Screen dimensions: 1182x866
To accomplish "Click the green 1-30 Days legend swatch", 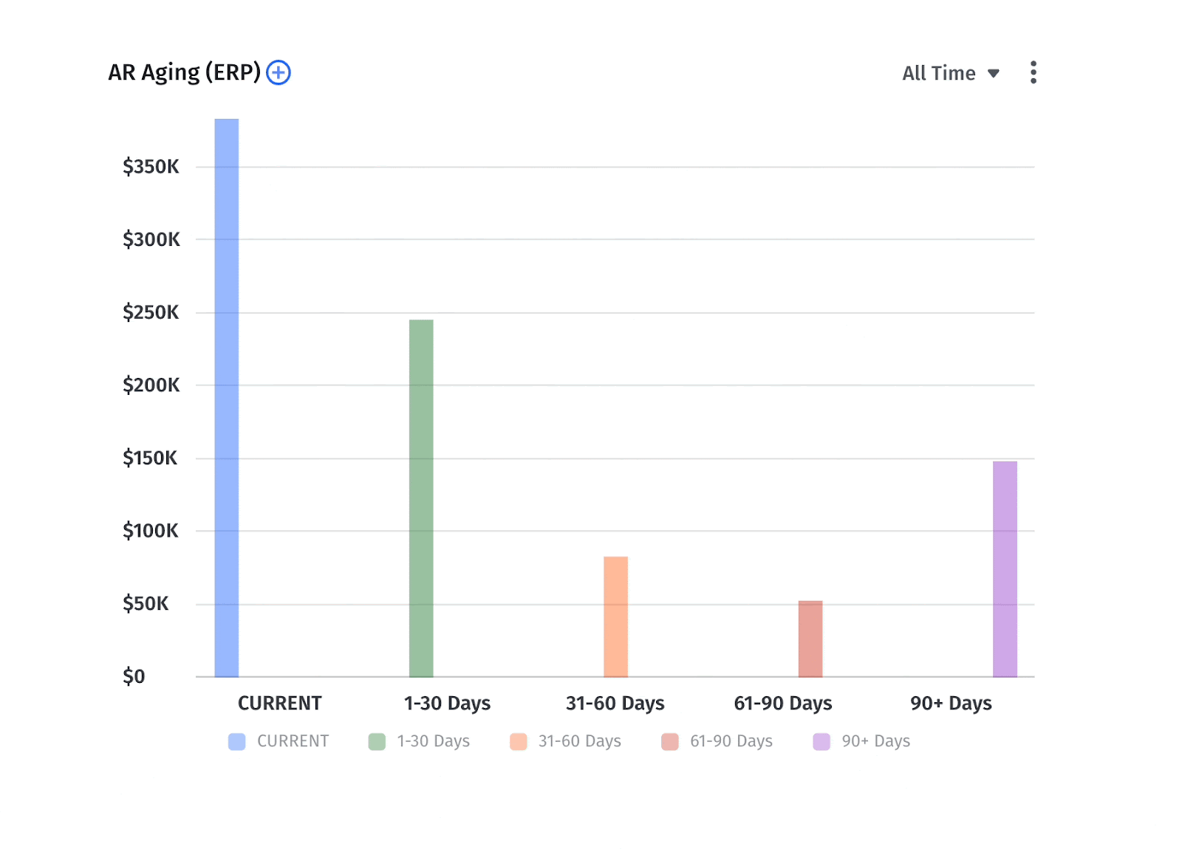I will tap(377, 741).
